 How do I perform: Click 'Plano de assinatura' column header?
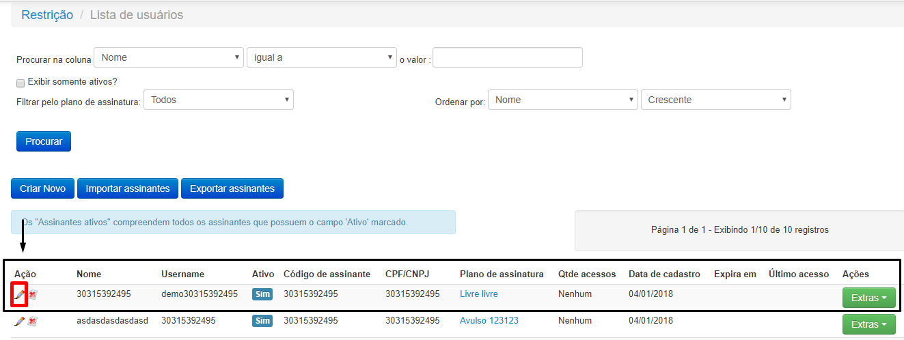point(502,274)
